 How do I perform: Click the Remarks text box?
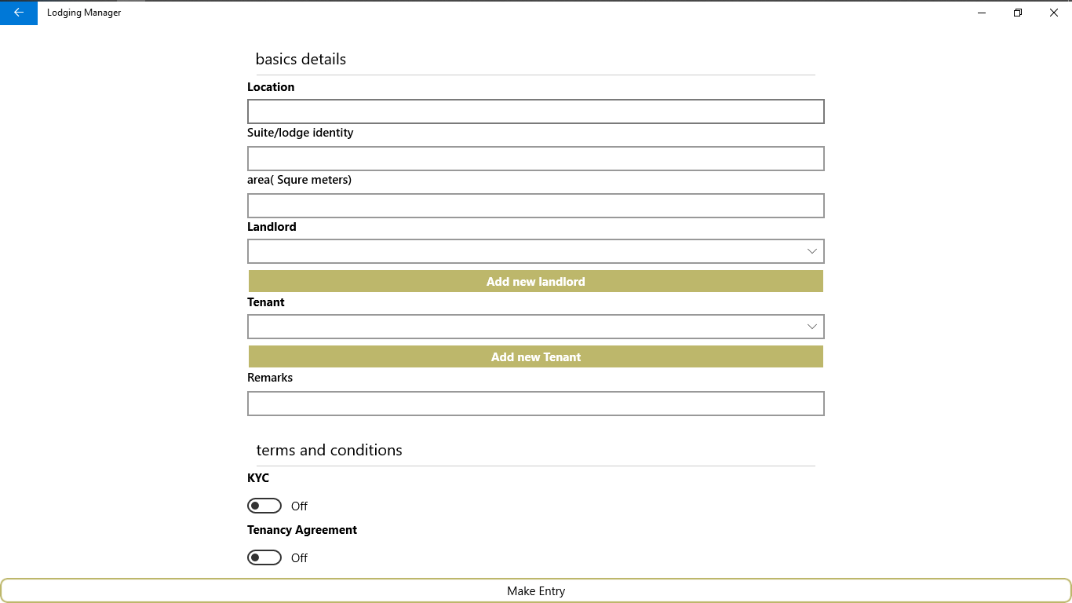tap(535, 404)
